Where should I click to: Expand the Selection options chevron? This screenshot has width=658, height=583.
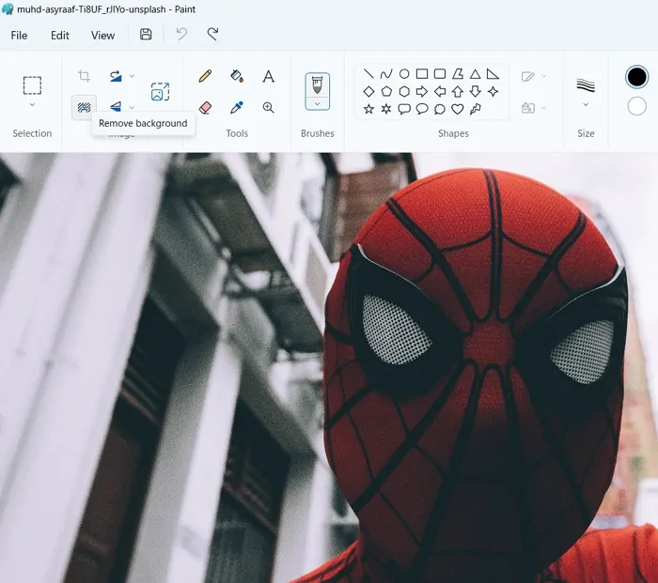(x=32, y=105)
